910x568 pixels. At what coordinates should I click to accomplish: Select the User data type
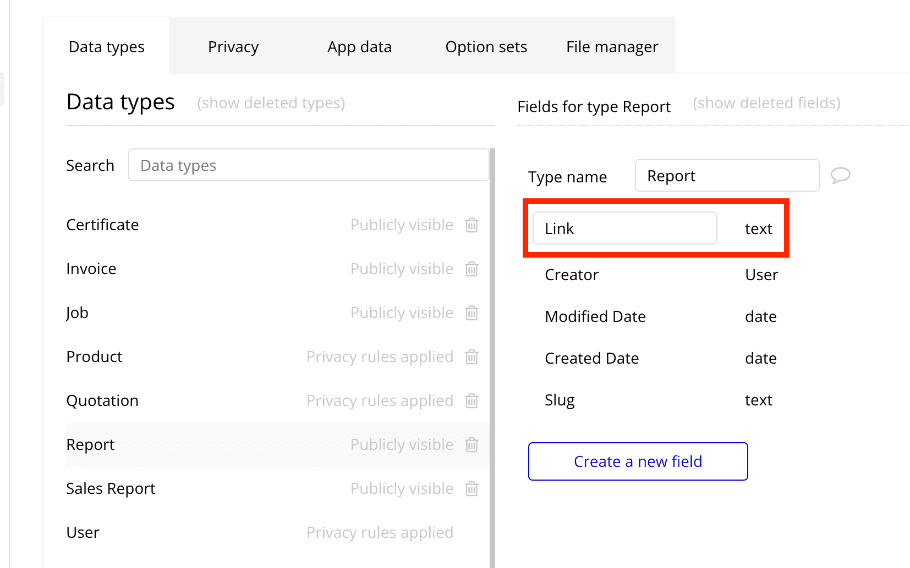click(x=83, y=533)
